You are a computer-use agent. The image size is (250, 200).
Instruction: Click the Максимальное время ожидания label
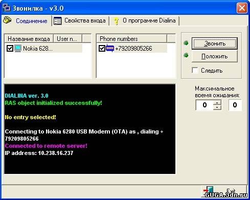pyautogui.click(x=217, y=92)
